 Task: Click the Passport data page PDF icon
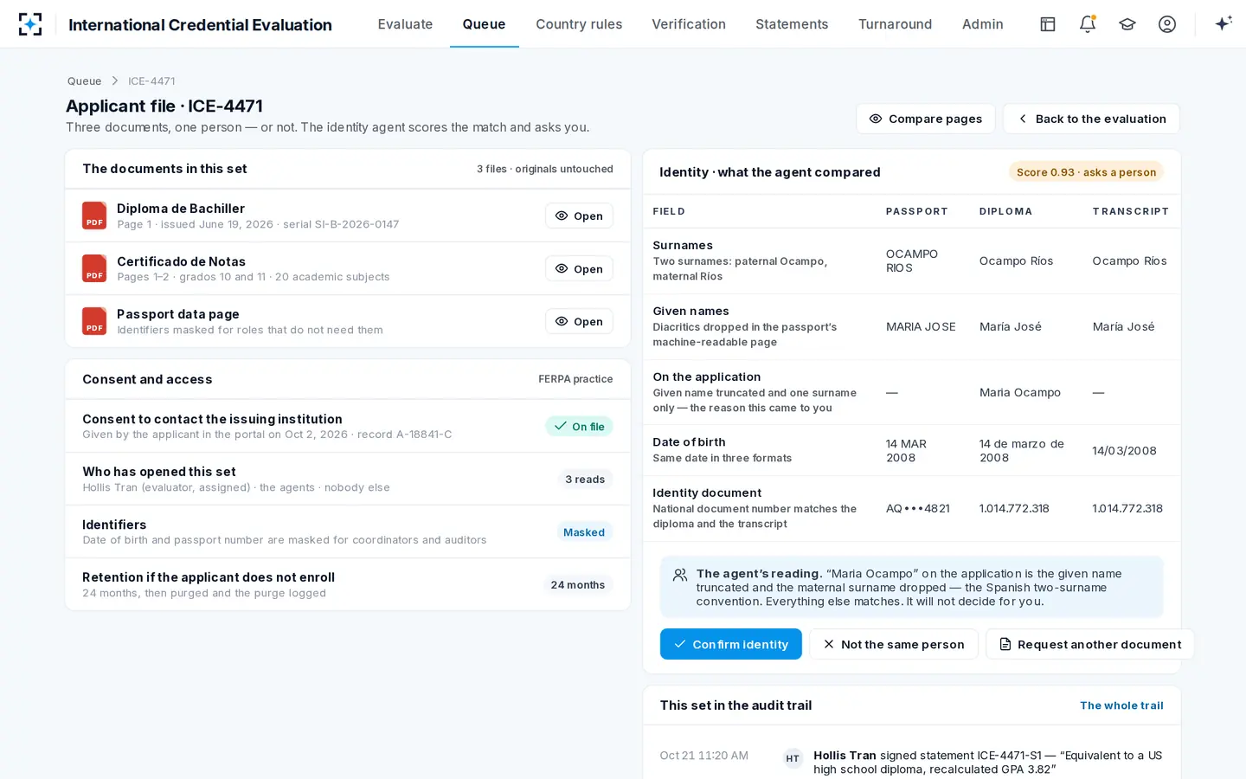tap(94, 321)
